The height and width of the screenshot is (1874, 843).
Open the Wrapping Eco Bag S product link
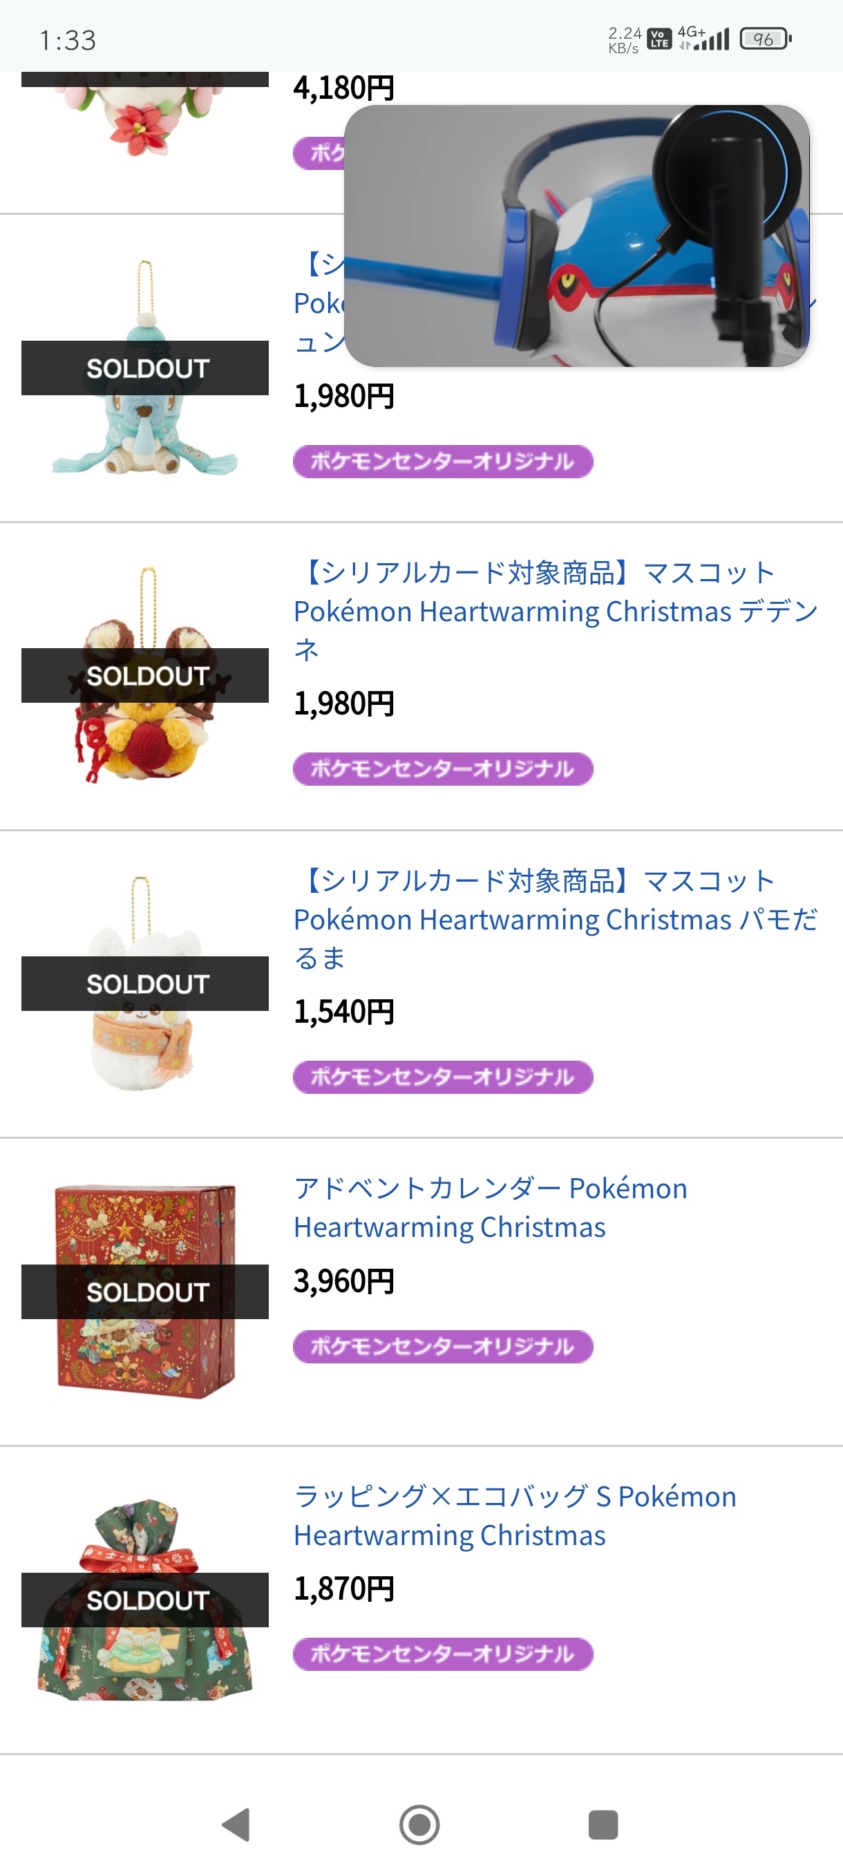(x=515, y=1516)
